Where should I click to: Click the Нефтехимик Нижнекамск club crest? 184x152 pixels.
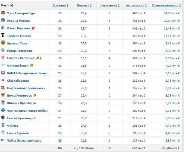click(3, 88)
